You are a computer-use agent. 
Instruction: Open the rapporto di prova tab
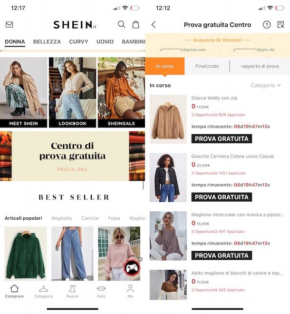(260, 66)
